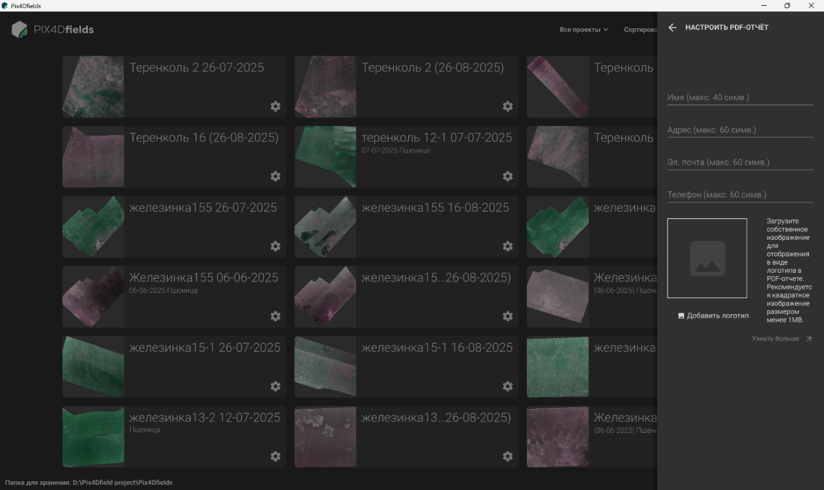Viewport: 824px width, 490px height.
Task: Open железинка155 26-07-2025 project thumbnail
Action: (93, 226)
